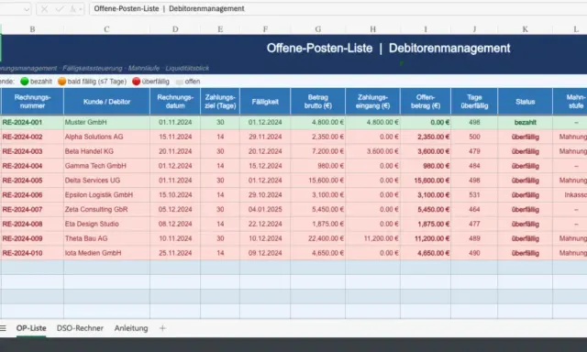Image resolution: width=587 pixels, height=352 pixels.
Task: Click the orange bald fällig legend dot
Action: 61,82
